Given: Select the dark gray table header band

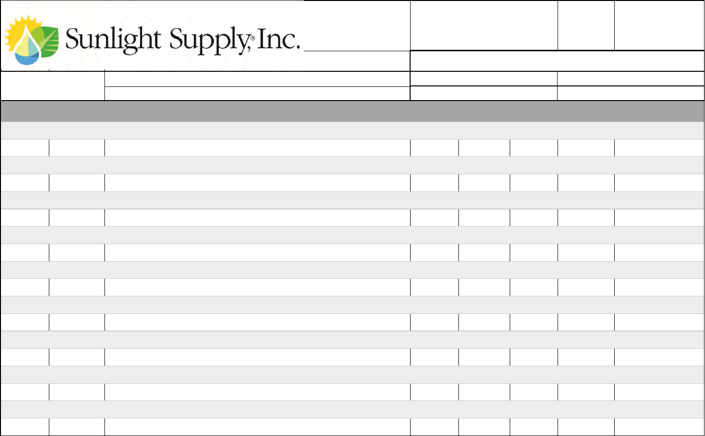Looking at the screenshot, I should (352, 111).
